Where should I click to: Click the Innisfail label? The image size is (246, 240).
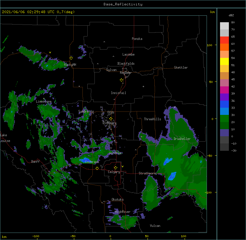coord(118,93)
